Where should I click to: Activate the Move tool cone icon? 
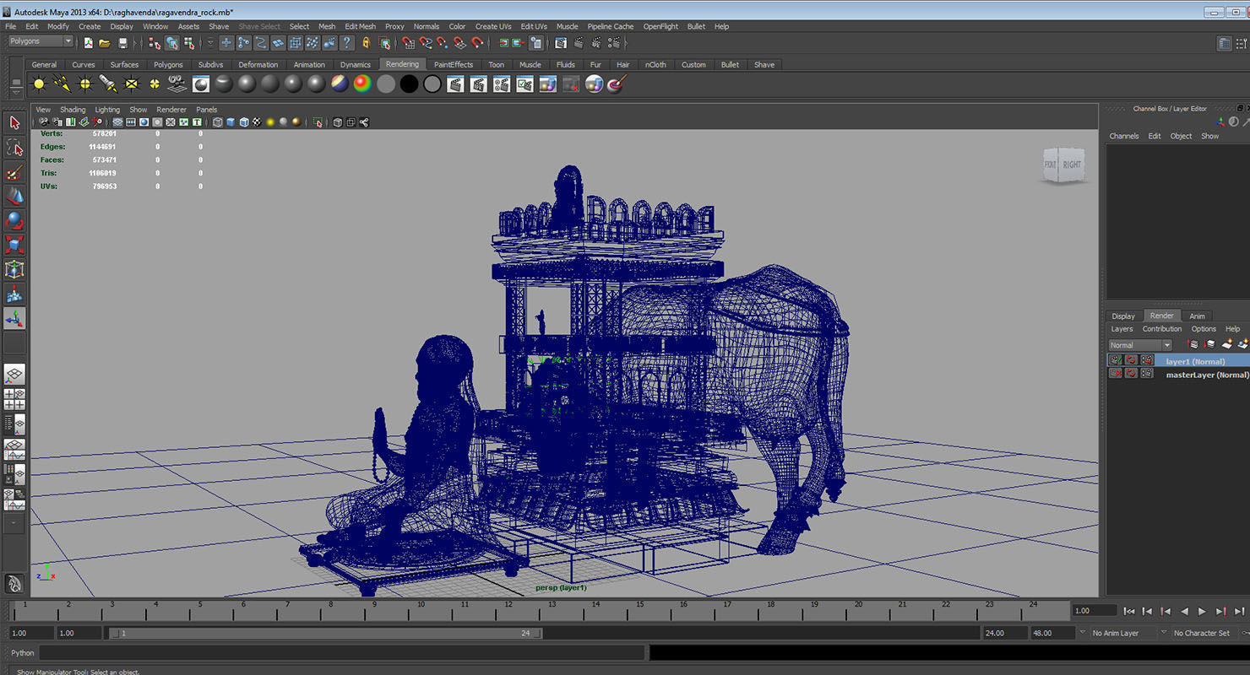pos(14,197)
